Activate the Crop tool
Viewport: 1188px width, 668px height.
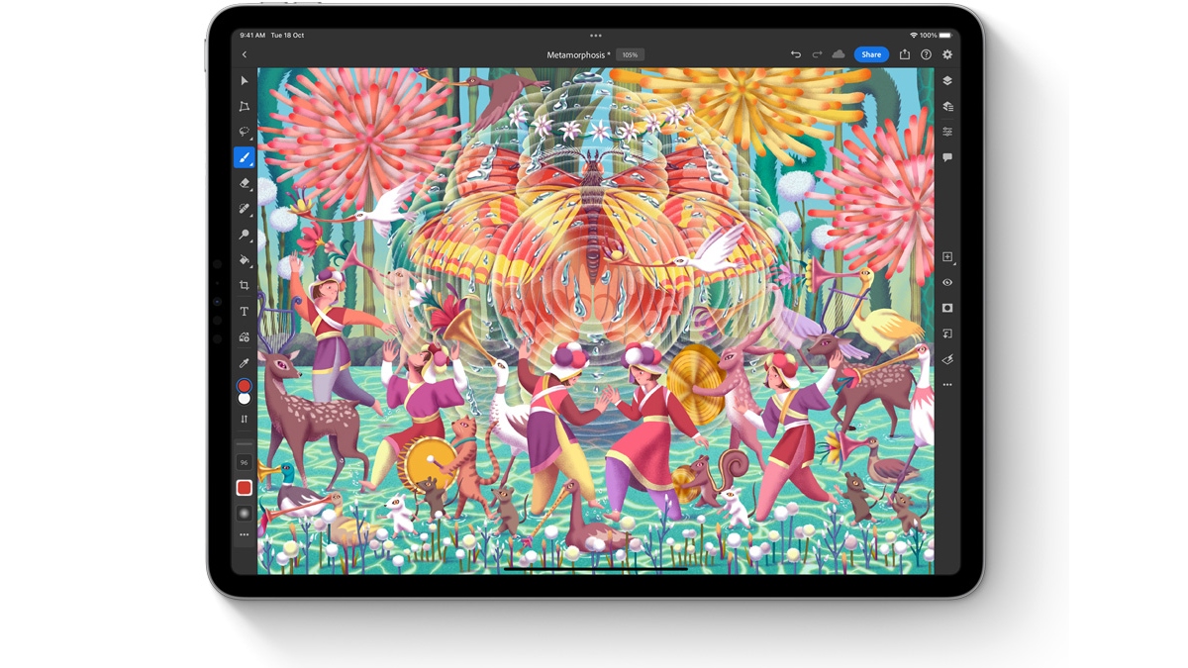coord(244,285)
